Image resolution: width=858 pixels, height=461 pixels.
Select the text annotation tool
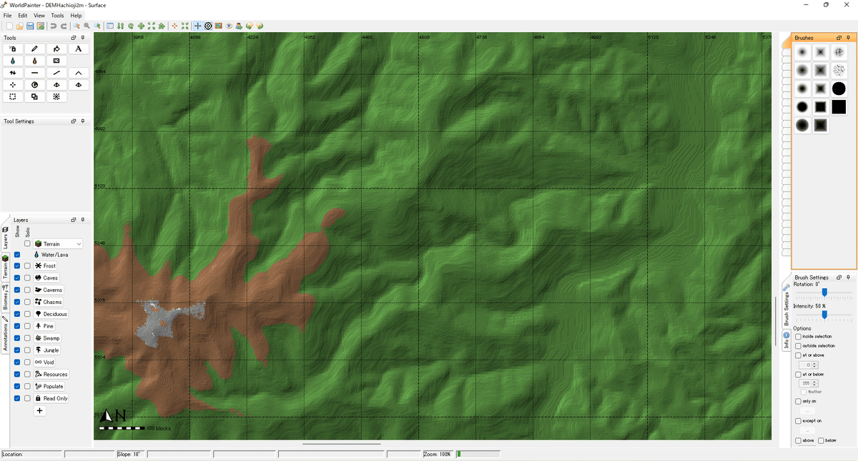pyautogui.click(x=78, y=49)
